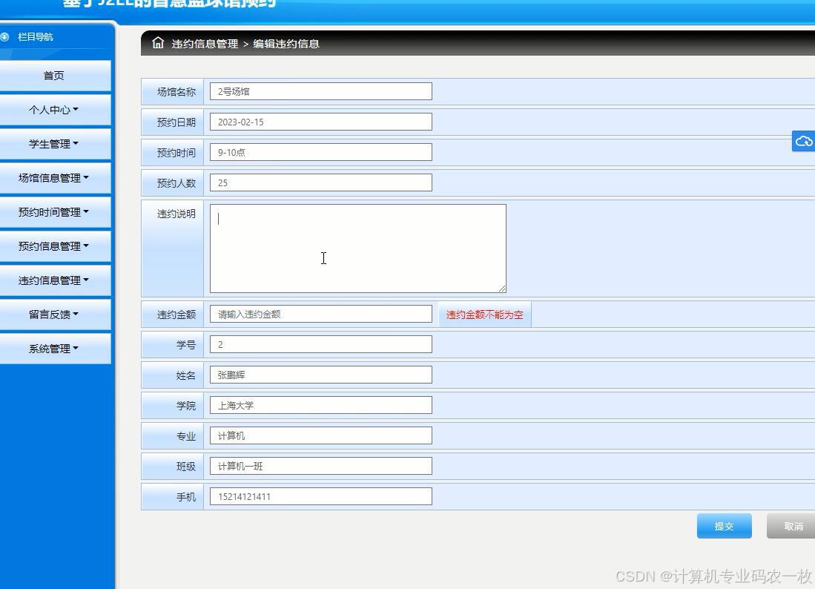Open the 违约信息管理 sidebar dropdown
This screenshot has width=815, height=589.
click(x=53, y=280)
